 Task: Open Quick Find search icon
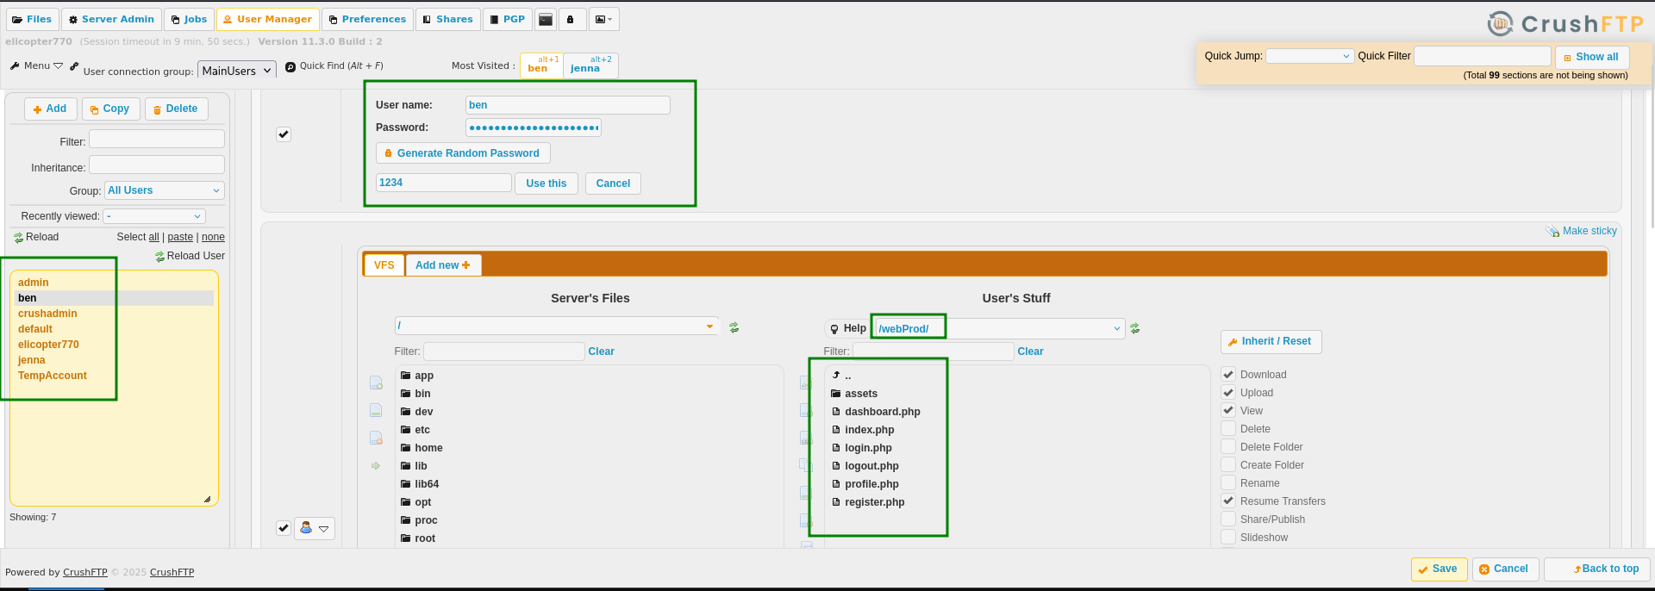click(290, 66)
